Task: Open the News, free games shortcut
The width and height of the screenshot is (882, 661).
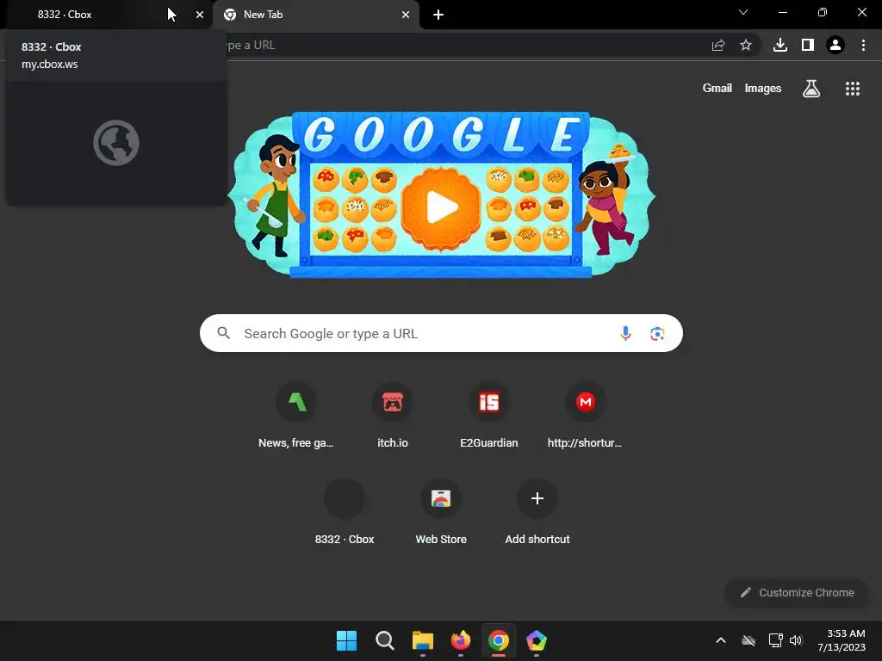Action: coord(296,416)
